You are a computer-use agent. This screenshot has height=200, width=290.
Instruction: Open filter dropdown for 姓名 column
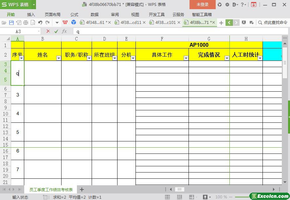point(59,58)
